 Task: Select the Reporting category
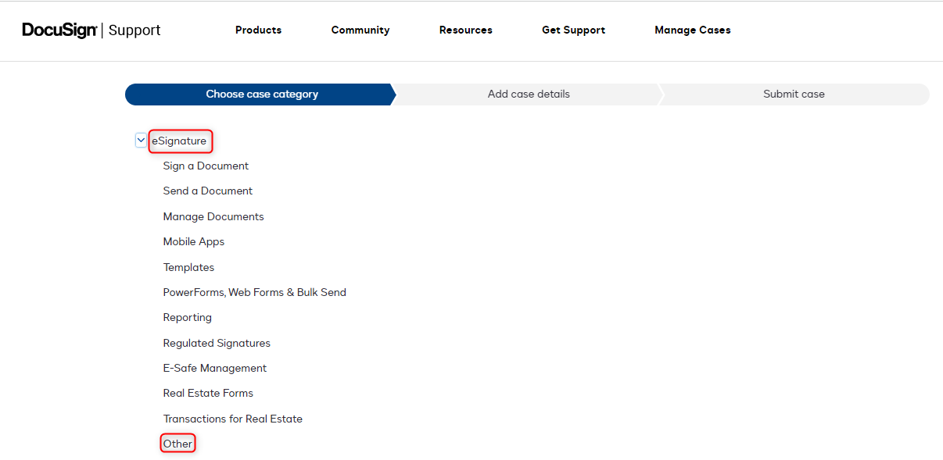pos(187,318)
